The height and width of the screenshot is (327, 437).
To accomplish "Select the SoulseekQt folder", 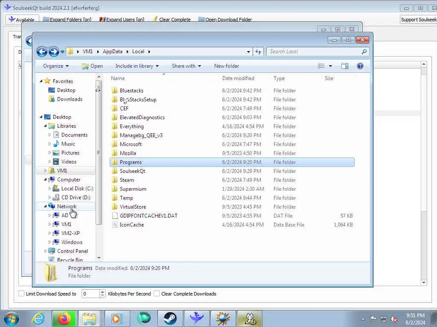I will coord(232,171).
